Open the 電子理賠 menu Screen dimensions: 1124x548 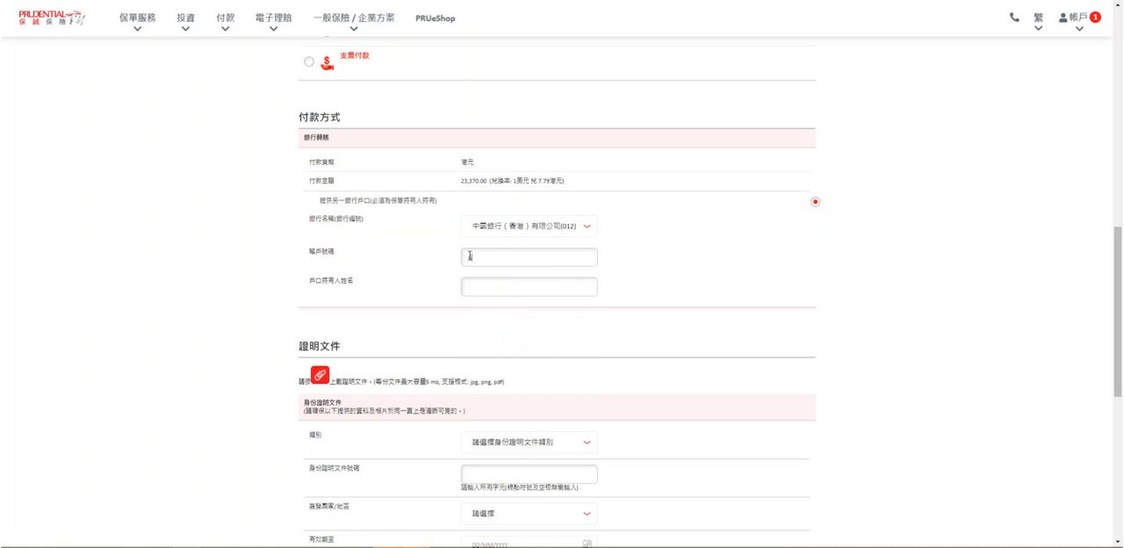(x=273, y=20)
